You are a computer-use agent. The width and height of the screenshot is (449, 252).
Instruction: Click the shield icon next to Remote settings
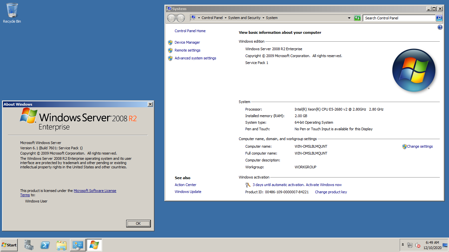pos(170,50)
